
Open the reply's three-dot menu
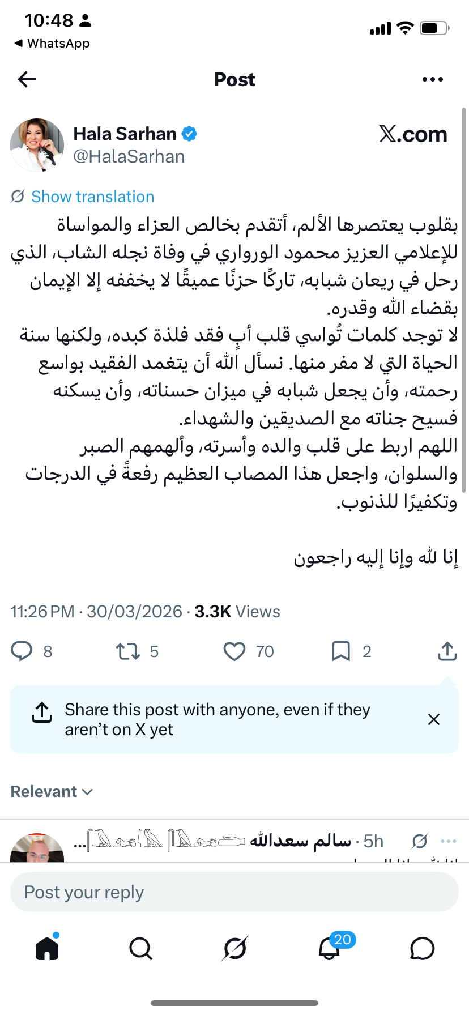pyautogui.click(x=449, y=841)
